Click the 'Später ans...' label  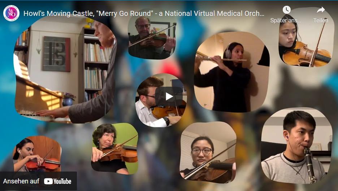coord(286,20)
